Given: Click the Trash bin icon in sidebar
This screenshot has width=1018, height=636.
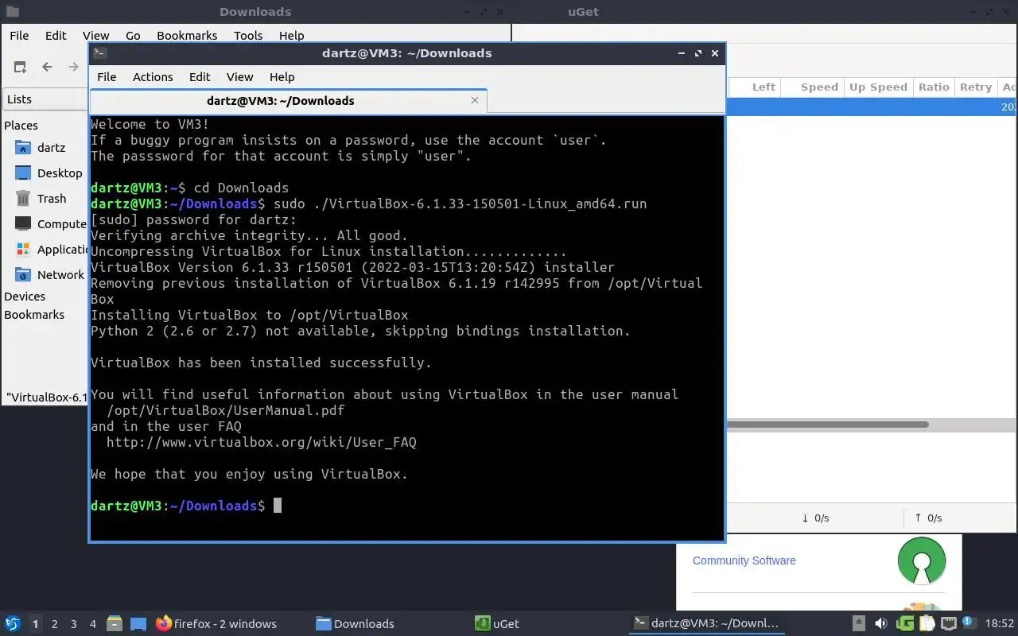Looking at the screenshot, I should pyautogui.click(x=23, y=199).
